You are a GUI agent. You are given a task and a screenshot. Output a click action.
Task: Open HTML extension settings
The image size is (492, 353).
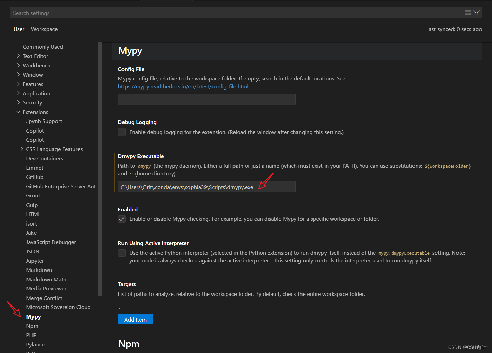pyautogui.click(x=33, y=214)
